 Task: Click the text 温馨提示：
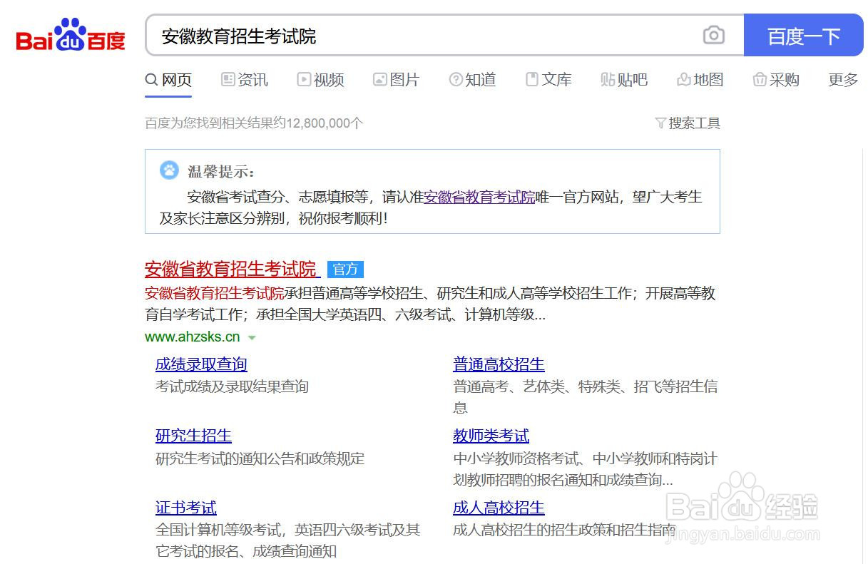(x=222, y=172)
